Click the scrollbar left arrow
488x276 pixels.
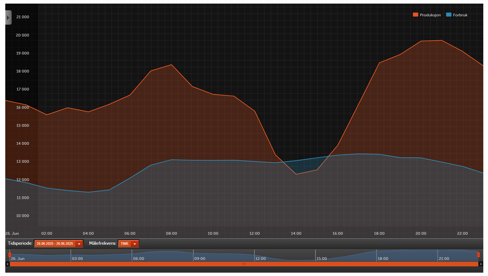[7, 264]
